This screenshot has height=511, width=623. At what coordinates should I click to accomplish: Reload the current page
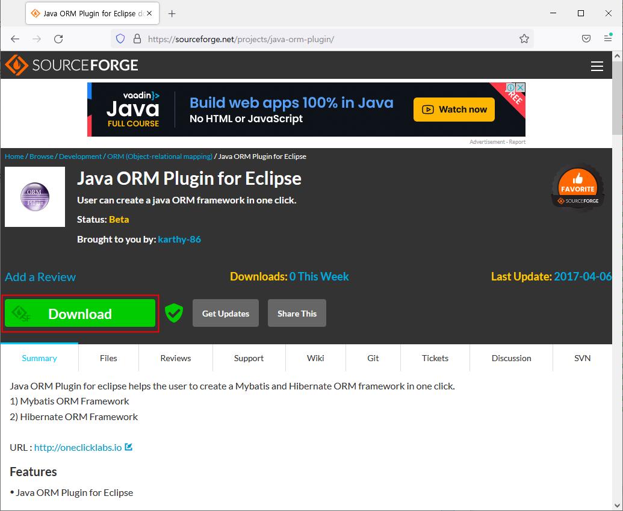(58, 39)
